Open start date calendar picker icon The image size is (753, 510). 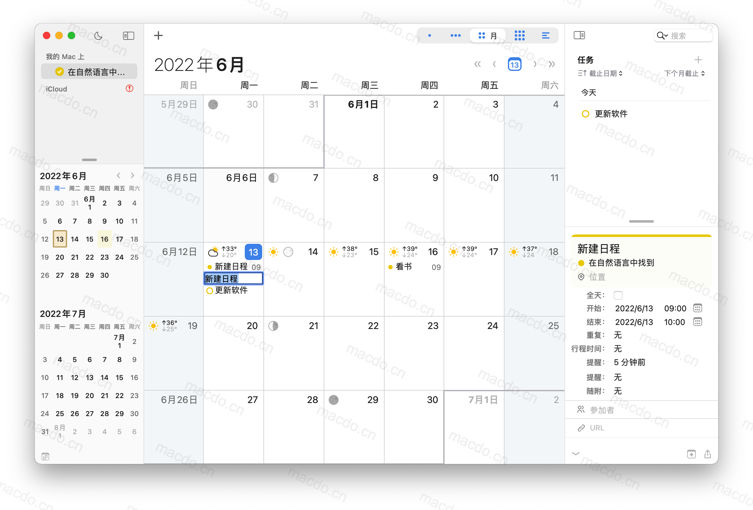(x=697, y=308)
